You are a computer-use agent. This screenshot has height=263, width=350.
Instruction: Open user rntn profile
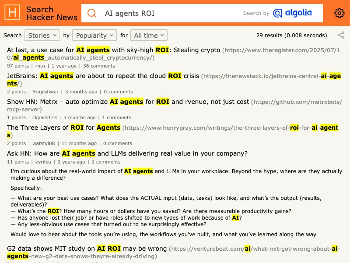[40, 66]
